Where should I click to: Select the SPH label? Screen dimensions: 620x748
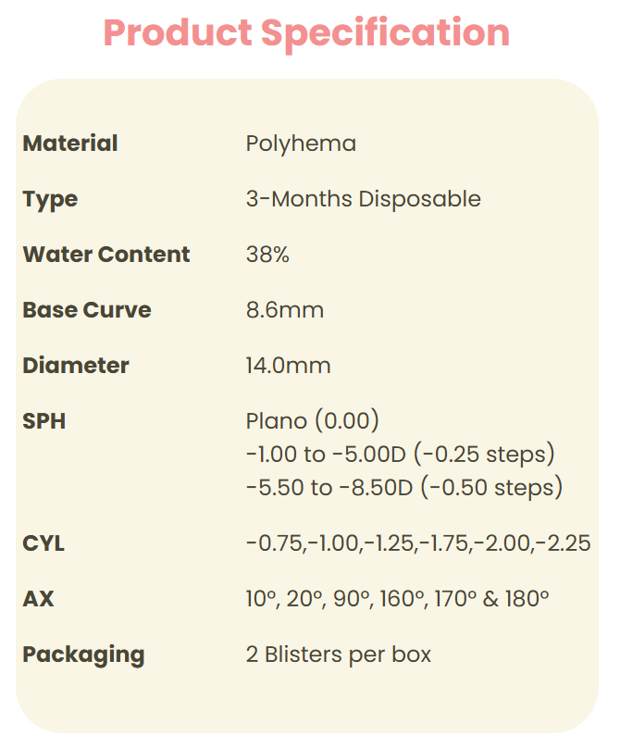(x=43, y=421)
